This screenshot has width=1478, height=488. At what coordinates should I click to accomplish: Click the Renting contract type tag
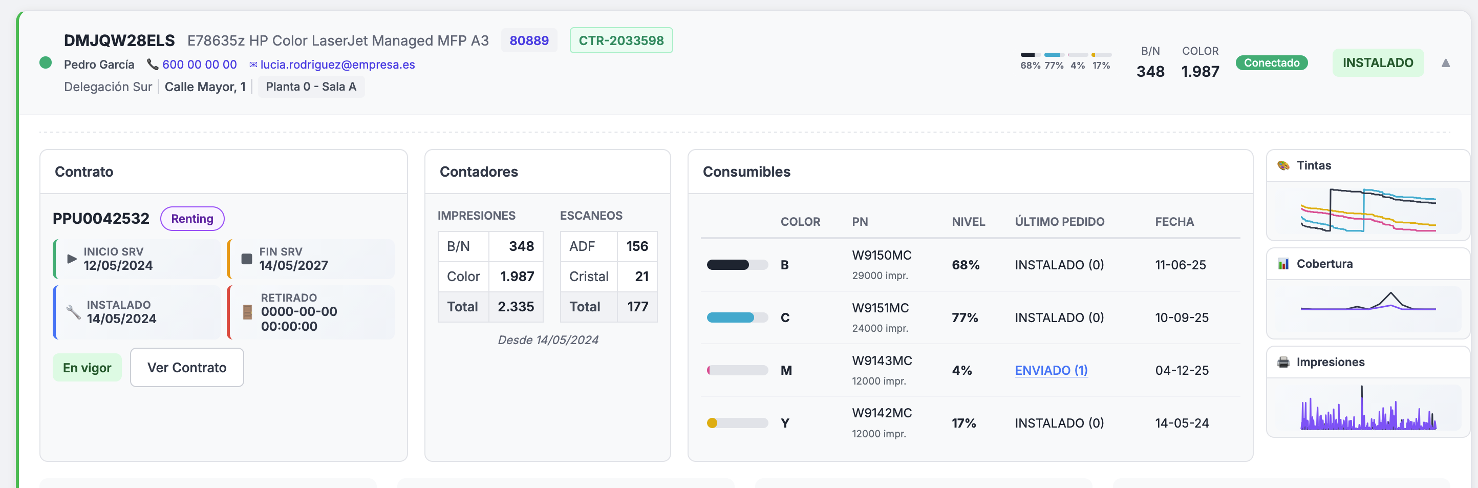[x=191, y=219]
